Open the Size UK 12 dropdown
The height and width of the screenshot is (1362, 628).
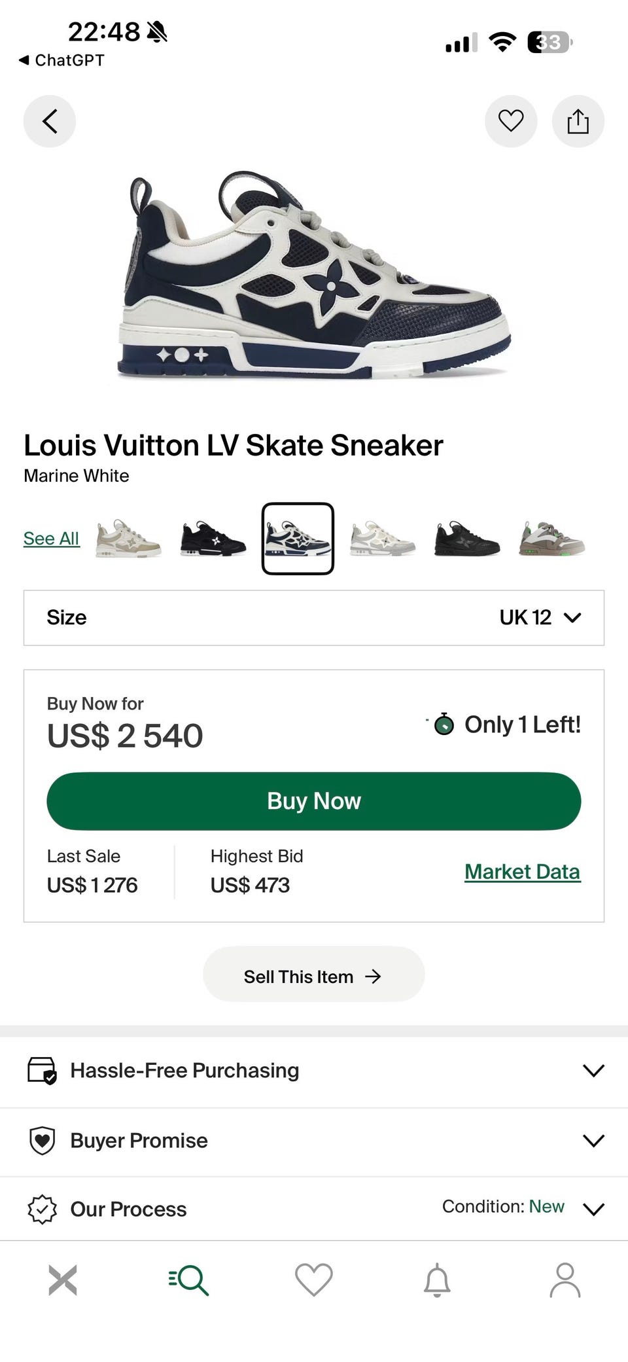tap(314, 617)
